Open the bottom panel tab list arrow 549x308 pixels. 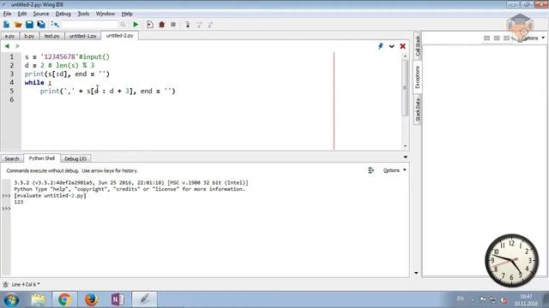pos(406,157)
